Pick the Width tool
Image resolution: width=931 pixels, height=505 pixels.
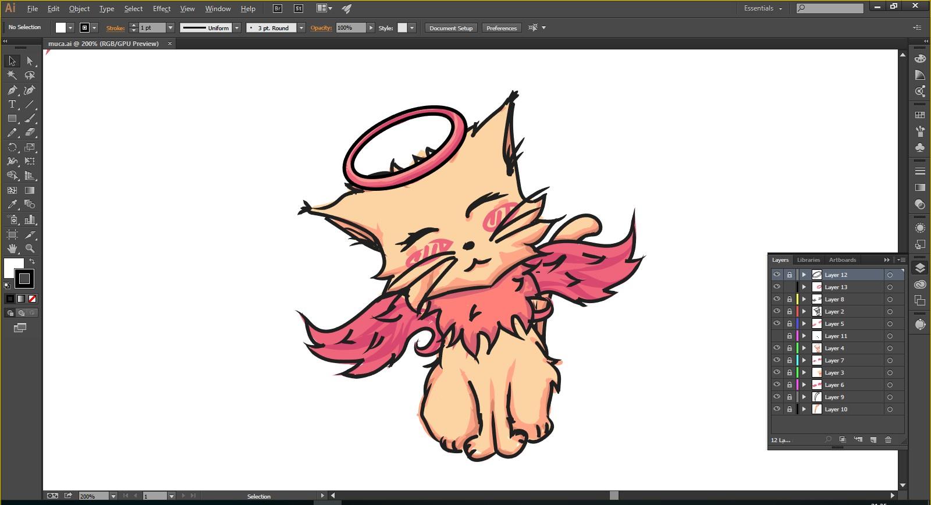(12, 161)
